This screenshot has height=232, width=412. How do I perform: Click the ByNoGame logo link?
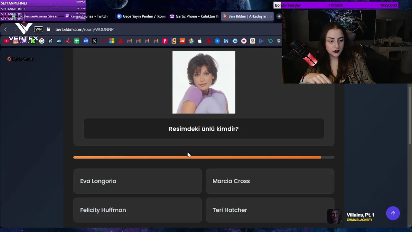click(20, 59)
